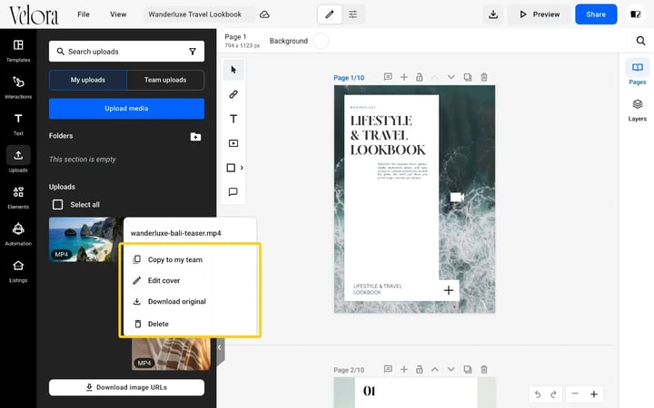Open the Listings panel
654x408 pixels.
(x=18, y=270)
